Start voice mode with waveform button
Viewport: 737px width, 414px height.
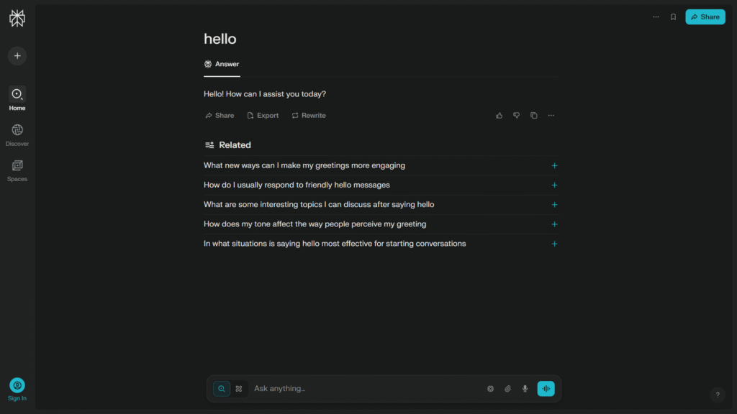pos(546,389)
